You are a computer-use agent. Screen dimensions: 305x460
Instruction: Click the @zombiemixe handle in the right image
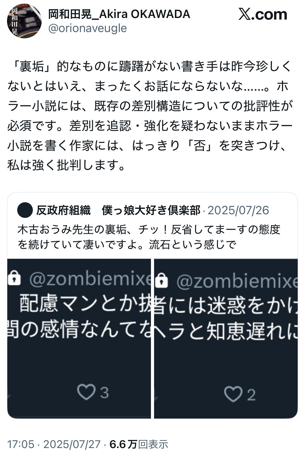237,281
